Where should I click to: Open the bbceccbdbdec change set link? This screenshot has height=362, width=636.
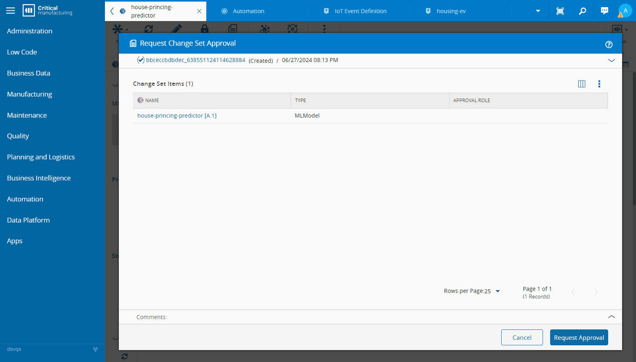196,60
